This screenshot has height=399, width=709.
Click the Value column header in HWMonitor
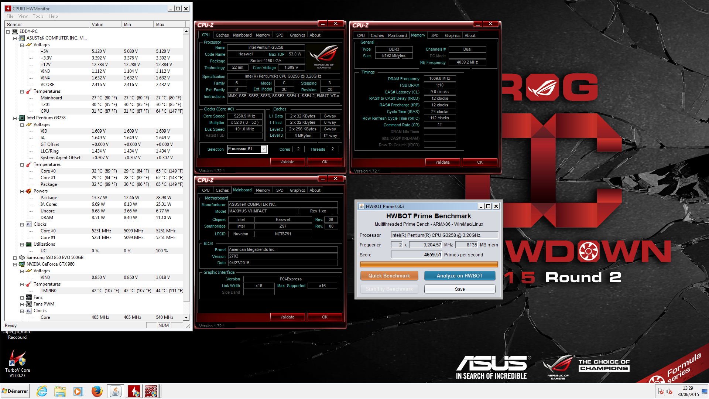click(x=105, y=24)
